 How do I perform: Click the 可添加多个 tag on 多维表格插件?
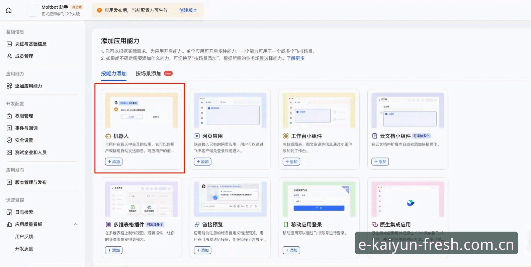pyautogui.click(x=155, y=225)
